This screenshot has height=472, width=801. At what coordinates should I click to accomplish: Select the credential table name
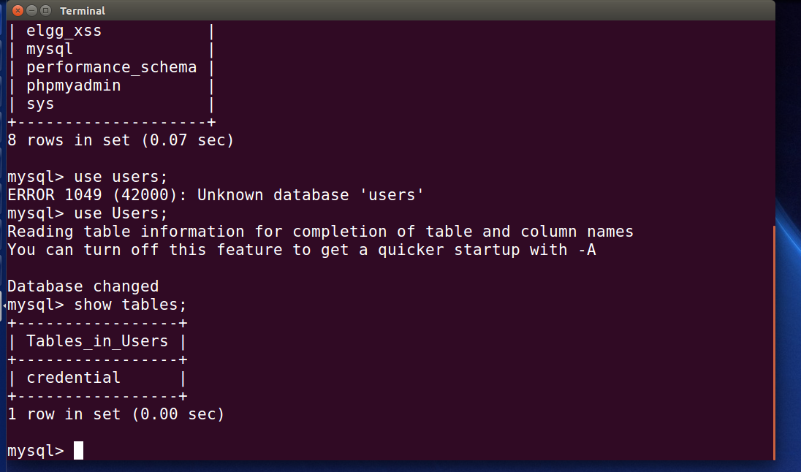pos(74,378)
